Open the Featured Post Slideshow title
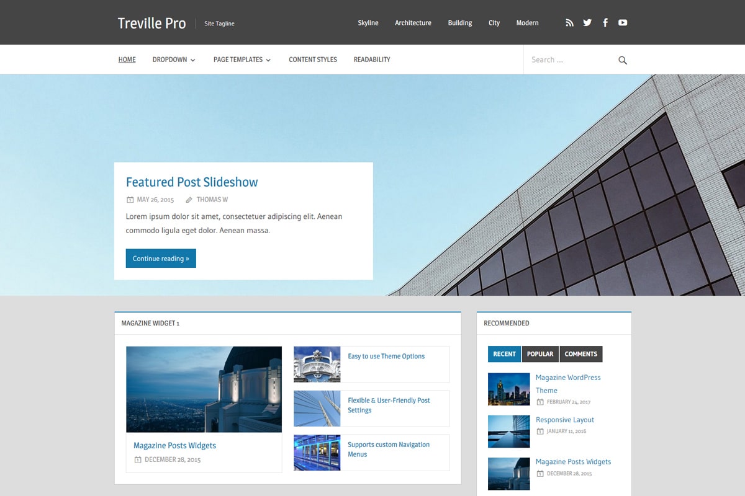Image resolution: width=745 pixels, height=496 pixels. pyautogui.click(x=192, y=182)
